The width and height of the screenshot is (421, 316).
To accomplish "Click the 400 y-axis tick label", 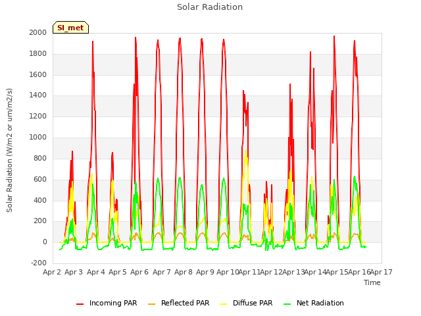I will [x=40, y=200].
